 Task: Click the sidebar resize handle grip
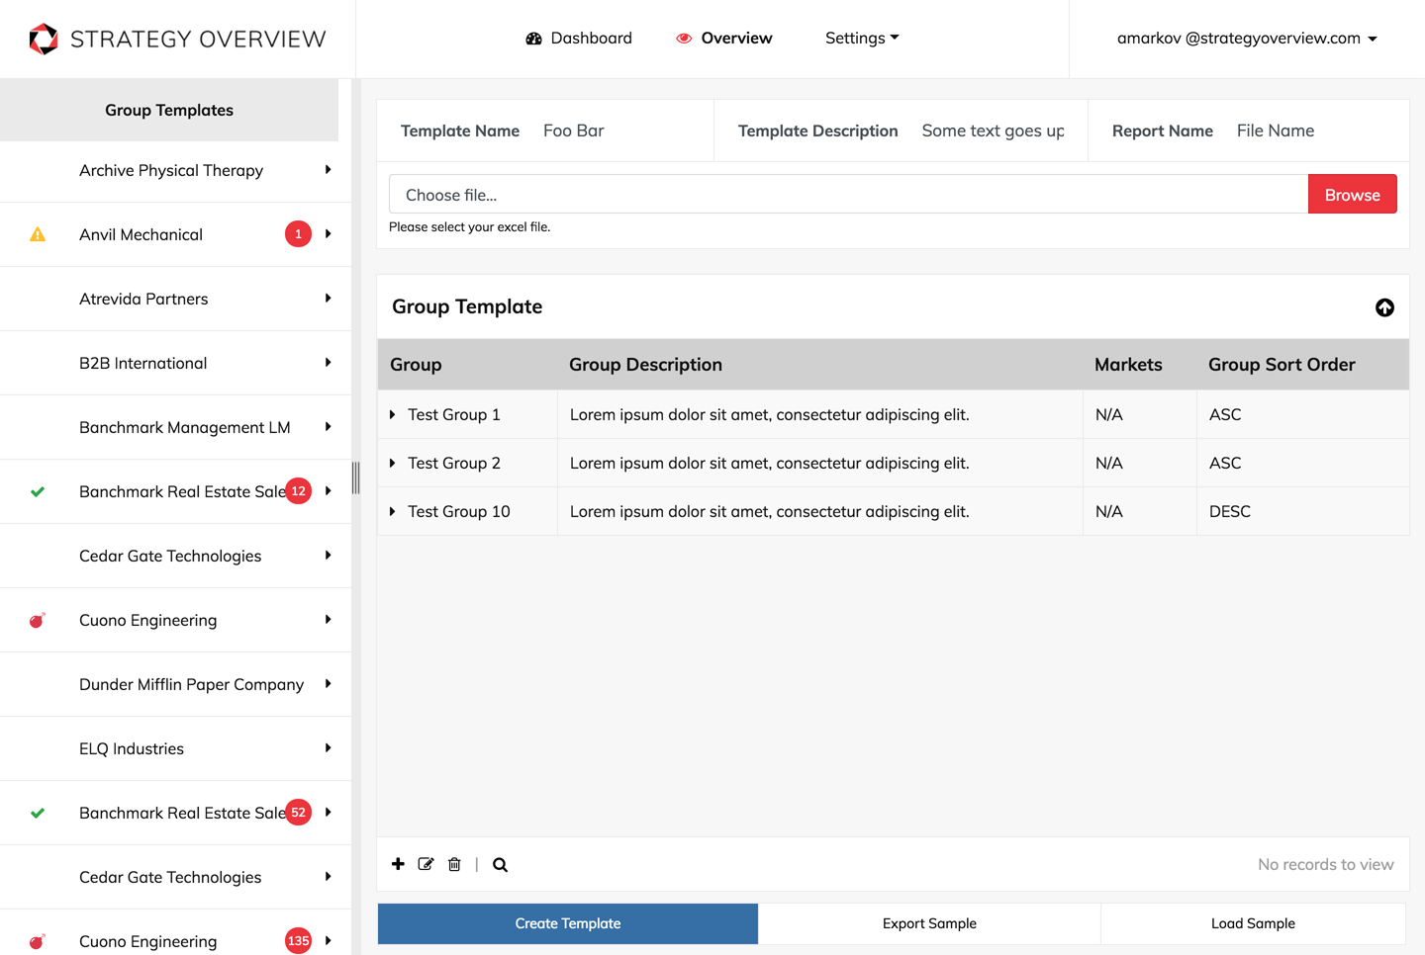coord(355,477)
